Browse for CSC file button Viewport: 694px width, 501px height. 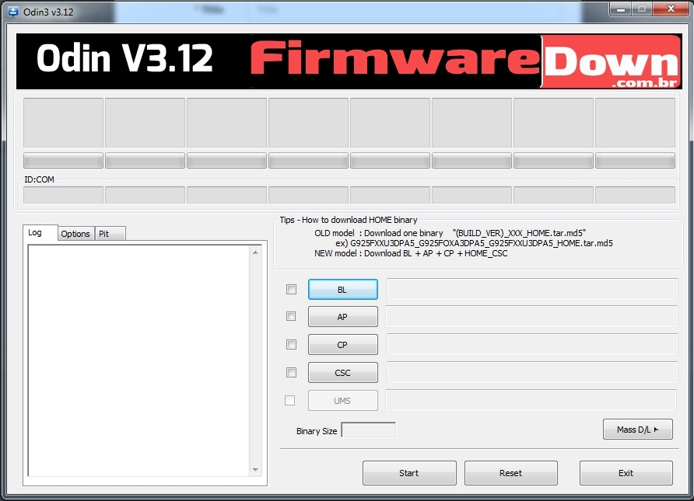pyautogui.click(x=342, y=373)
